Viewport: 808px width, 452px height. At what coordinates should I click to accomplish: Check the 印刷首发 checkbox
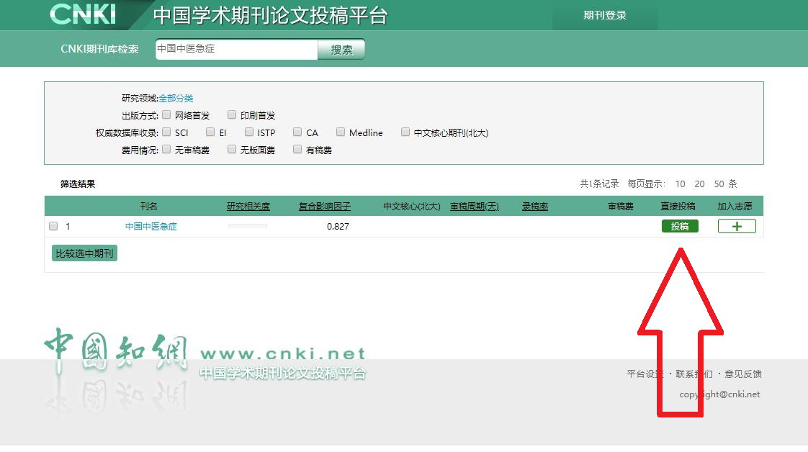(x=232, y=114)
